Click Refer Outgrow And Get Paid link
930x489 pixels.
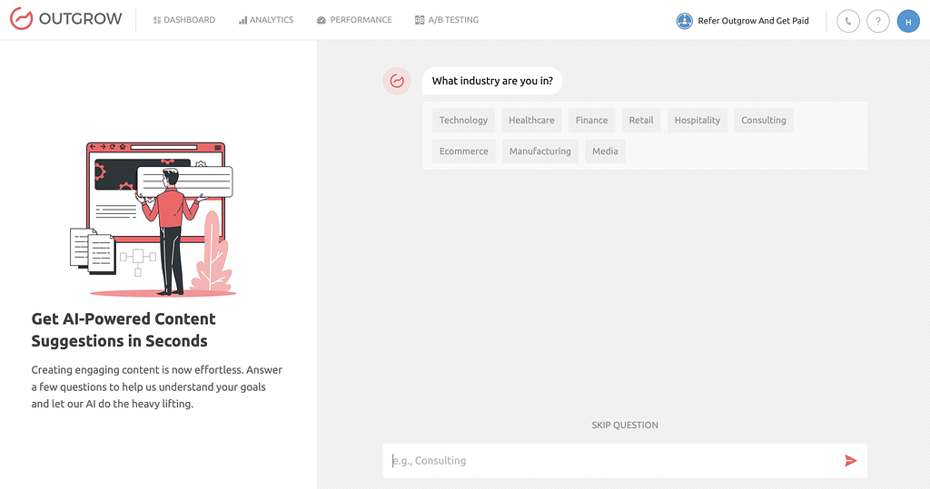point(753,21)
